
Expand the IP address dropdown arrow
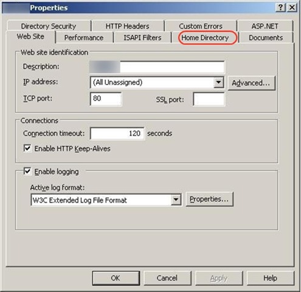(218, 82)
